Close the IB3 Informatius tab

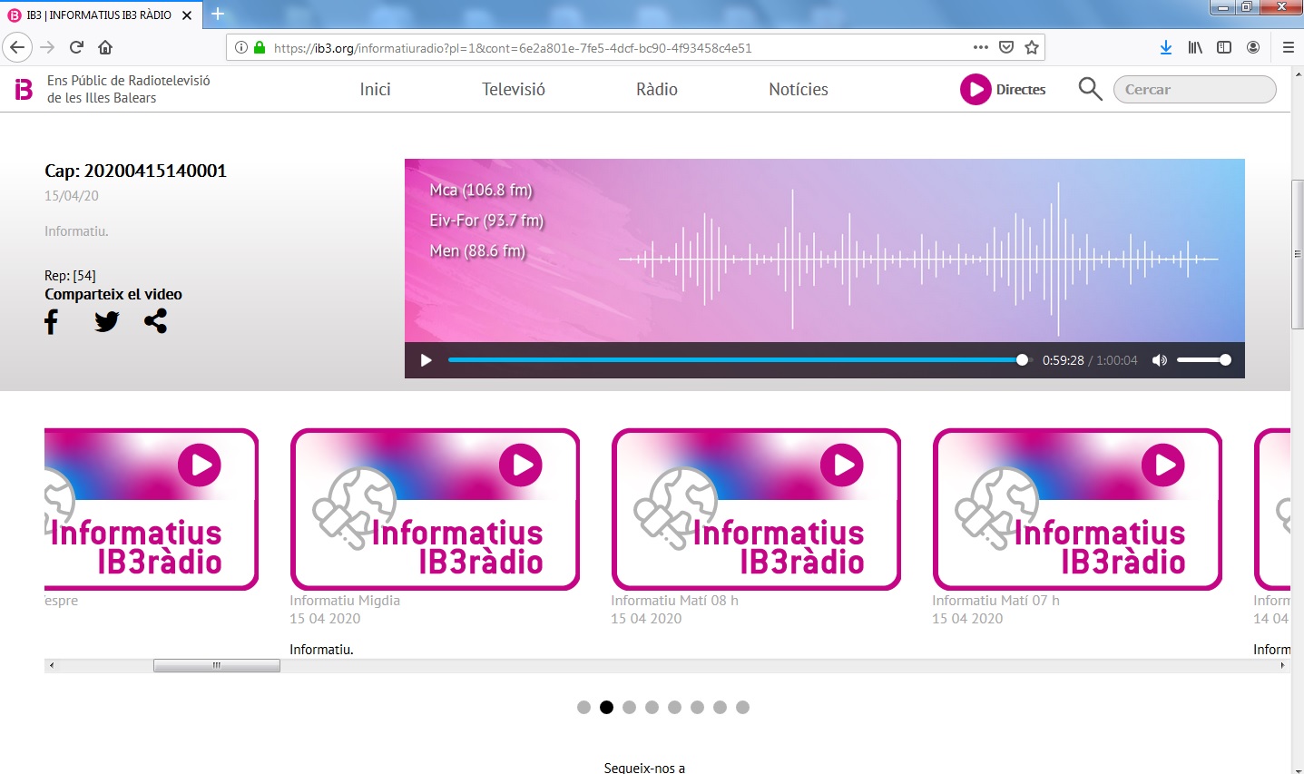pos(187,15)
